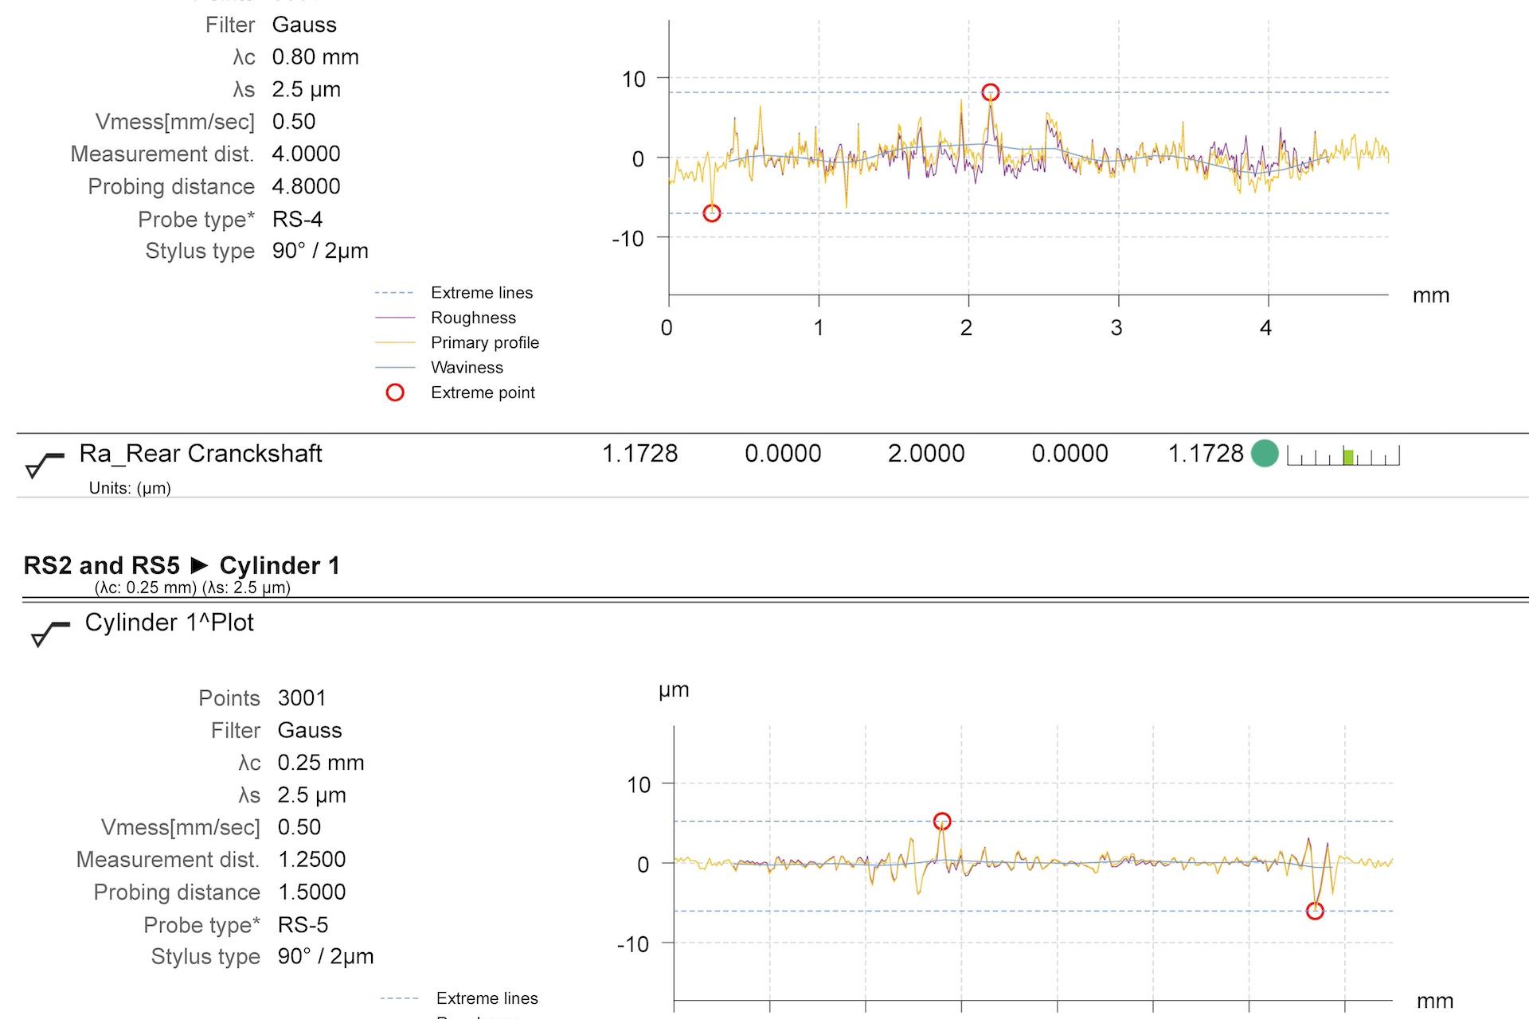
Task: Click the peak extreme point in Cylinder 1 chart
Action: coord(942,821)
